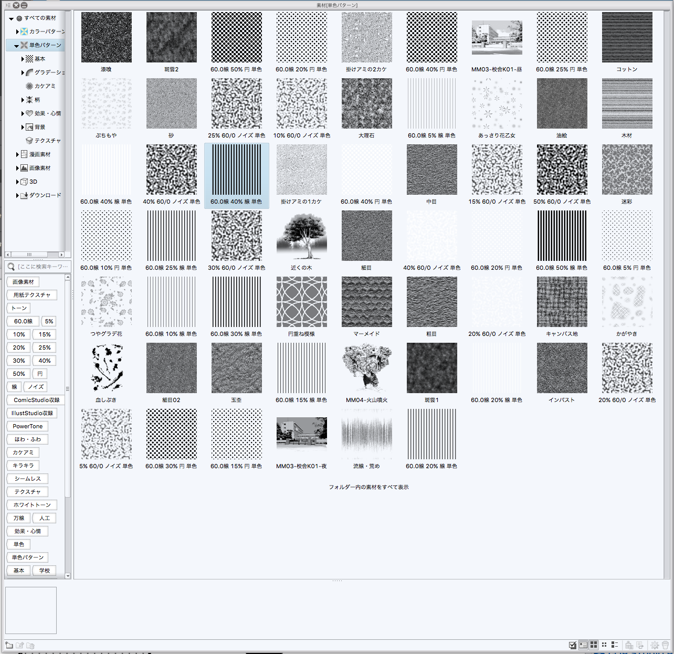Switch to small thumbnail grid view
674x654 pixels.
point(604,645)
